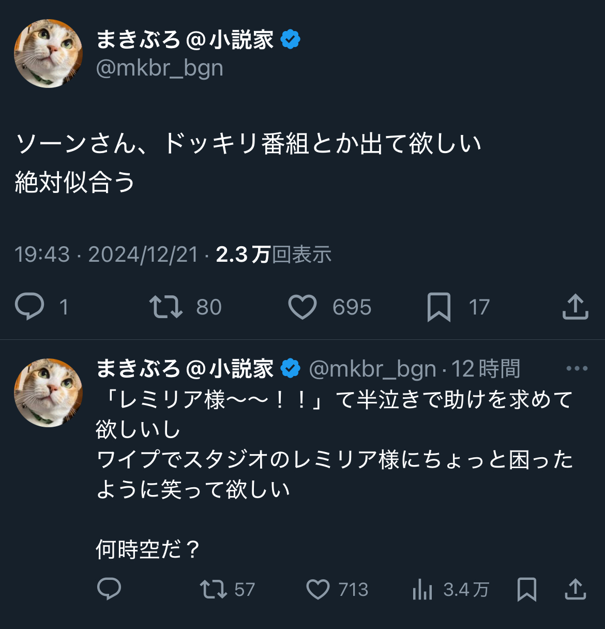Bookmark the main tweet with 17 bookmarks

click(438, 307)
